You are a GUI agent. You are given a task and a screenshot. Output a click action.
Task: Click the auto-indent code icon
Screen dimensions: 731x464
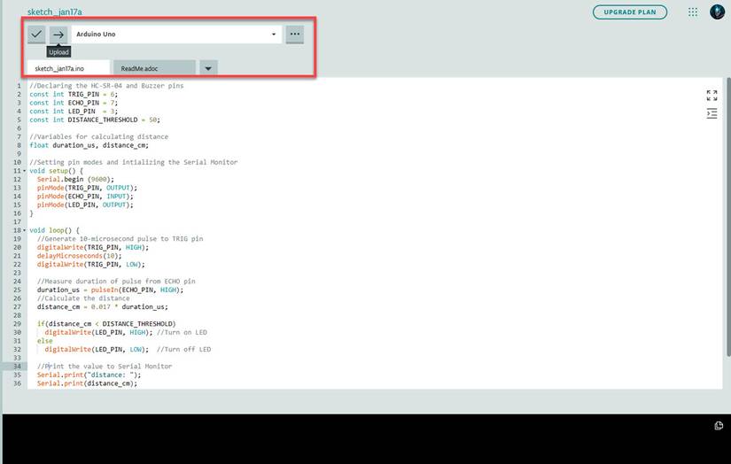712,113
